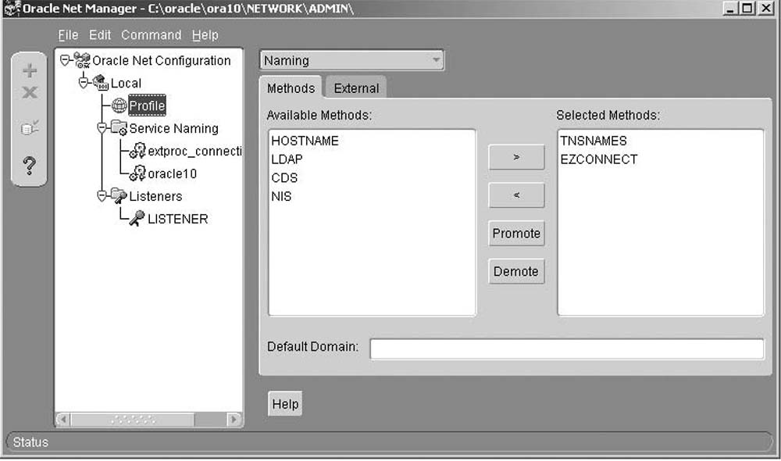This screenshot has width=781, height=461.
Task: Click the < move-left button
Action: click(516, 195)
